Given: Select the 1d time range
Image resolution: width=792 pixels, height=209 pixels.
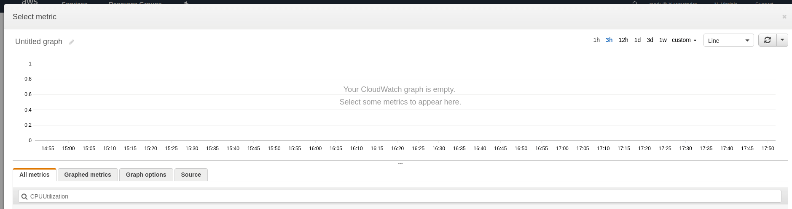Looking at the screenshot, I should [637, 40].
